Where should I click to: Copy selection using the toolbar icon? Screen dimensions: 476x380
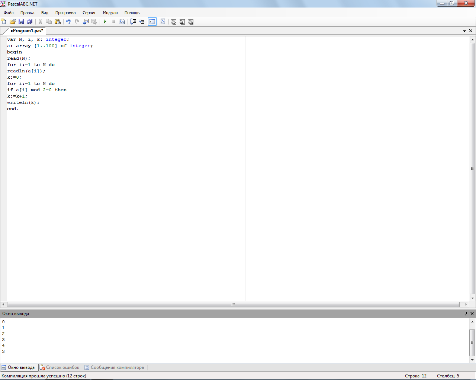[49, 22]
